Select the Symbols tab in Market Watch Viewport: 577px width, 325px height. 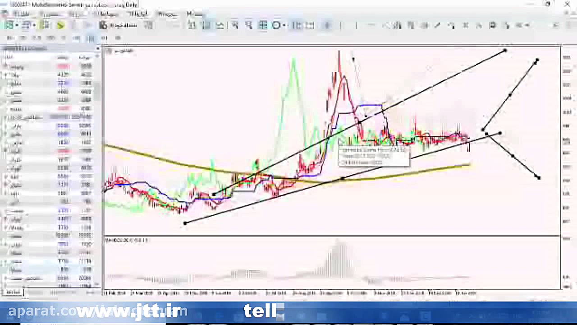pos(13,292)
